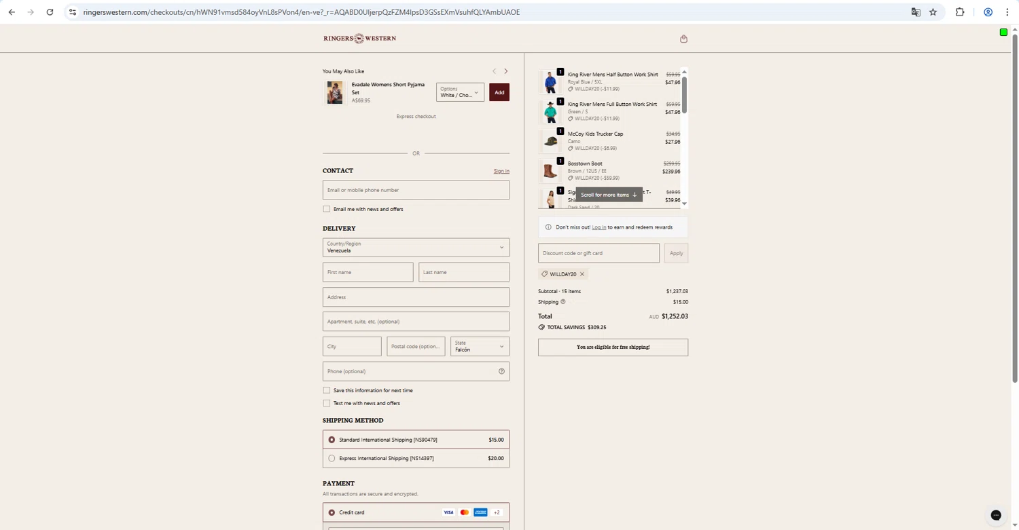The width and height of the screenshot is (1019, 530).
Task: Click the First name field
Action: click(368, 272)
